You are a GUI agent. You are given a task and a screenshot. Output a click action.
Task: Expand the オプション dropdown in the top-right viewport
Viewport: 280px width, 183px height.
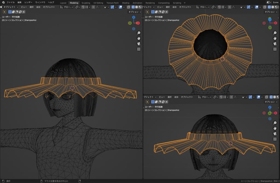point(271,12)
